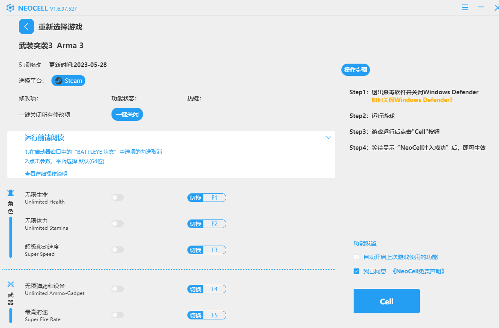
Task: Turn on the 超级移动速度 Super Speed switch
Action: pos(118,250)
